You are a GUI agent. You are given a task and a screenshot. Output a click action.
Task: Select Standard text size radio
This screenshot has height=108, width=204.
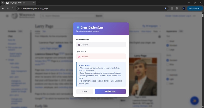pyautogui.click(x=168, y=45)
